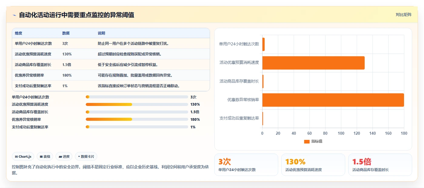Select the 数据卡片 tag chip
This screenshot has width=424, height=188.
pyautogui.click(x=86, y=157)
